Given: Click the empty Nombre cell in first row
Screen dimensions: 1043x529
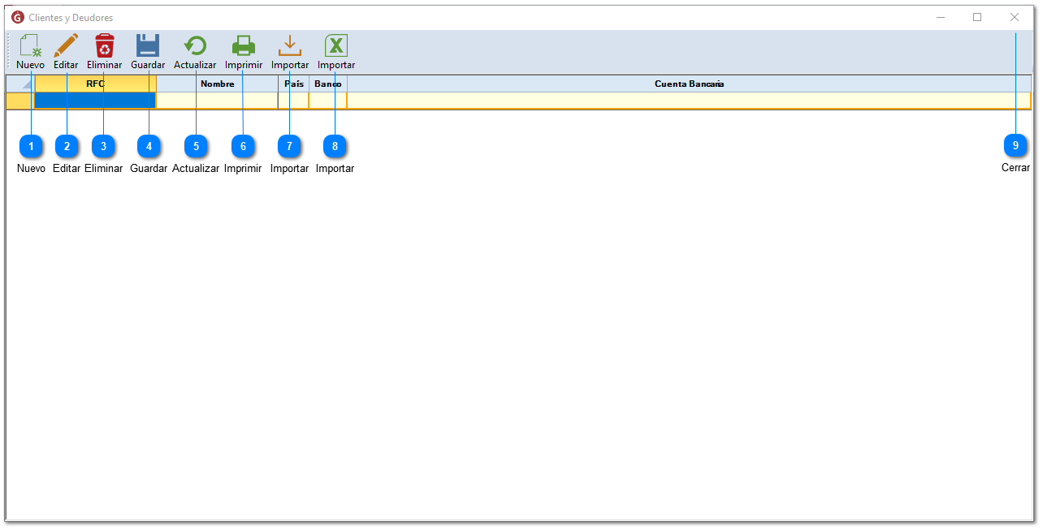Looking at the screenshot, I should pos(217,101).
